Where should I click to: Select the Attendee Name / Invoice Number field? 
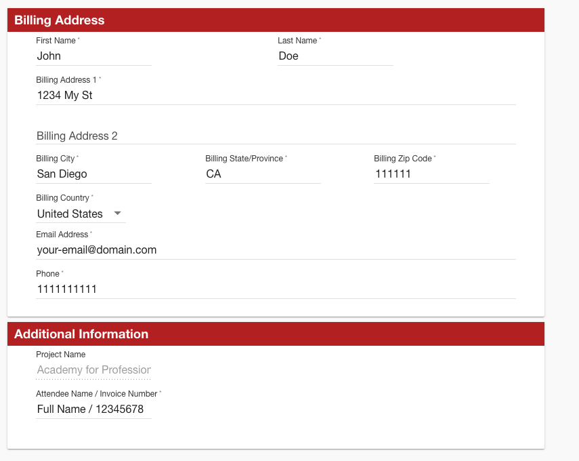coord(93,409)
